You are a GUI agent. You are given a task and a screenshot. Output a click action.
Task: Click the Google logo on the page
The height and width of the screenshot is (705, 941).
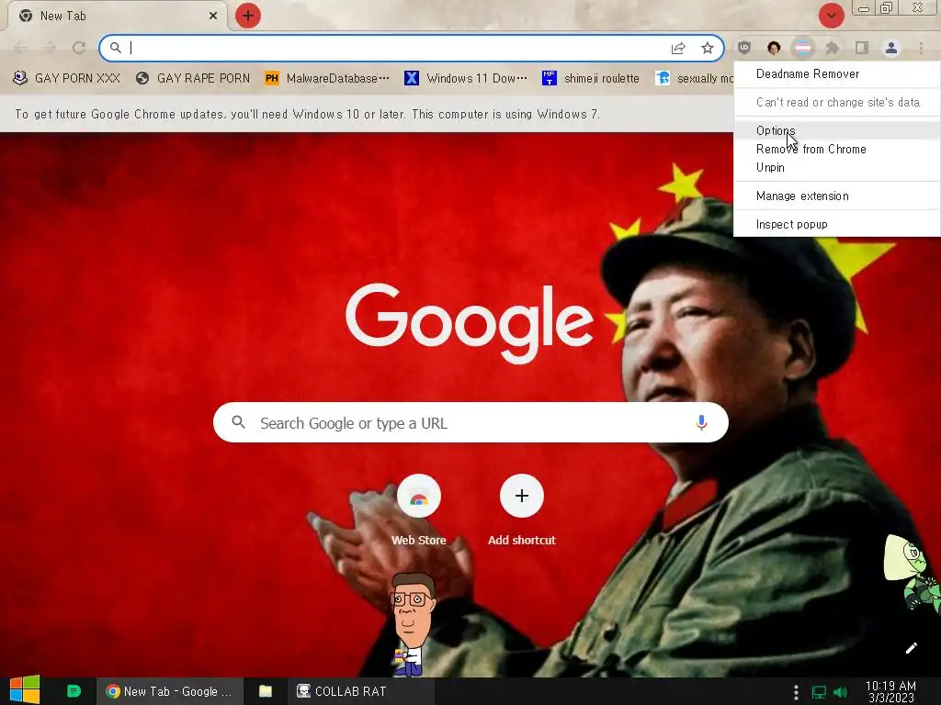pos(470,324)
